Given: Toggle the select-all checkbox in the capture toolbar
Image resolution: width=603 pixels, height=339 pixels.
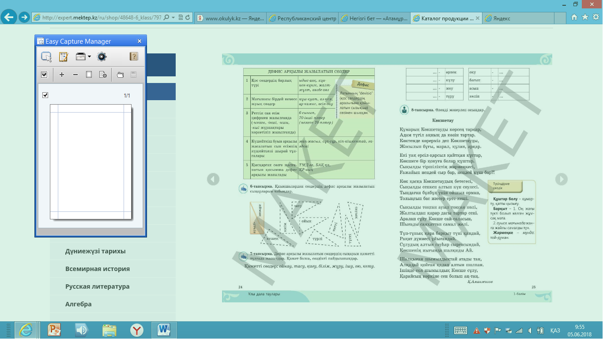Looking at the screenshot, I should pos(44,75).
